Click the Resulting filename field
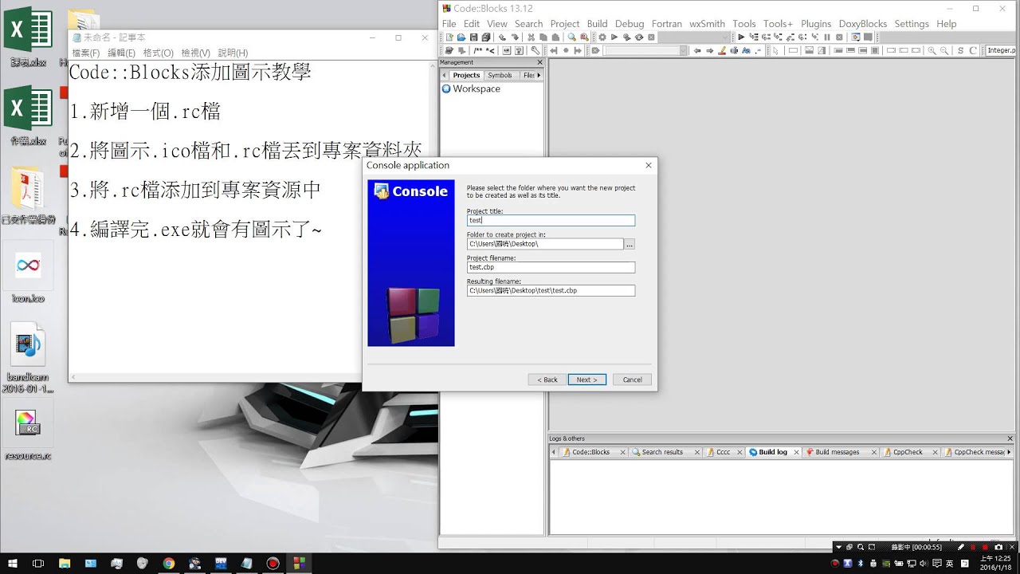 (551, 291)
